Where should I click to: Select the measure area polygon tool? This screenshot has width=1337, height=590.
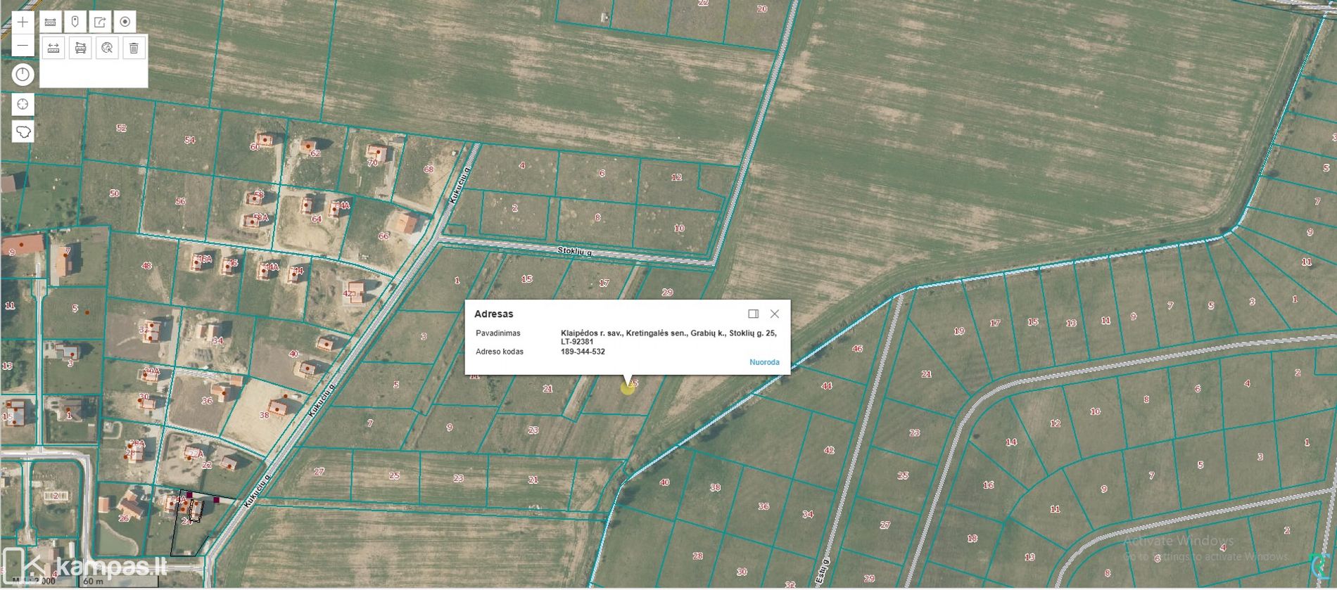[x=80, y=49]
